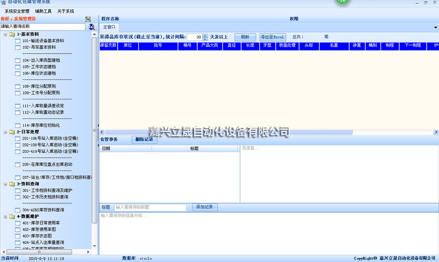The image size is (439, 262).
Task: Switch to the 主窗口 tab
Action: [x=109, y=27]
